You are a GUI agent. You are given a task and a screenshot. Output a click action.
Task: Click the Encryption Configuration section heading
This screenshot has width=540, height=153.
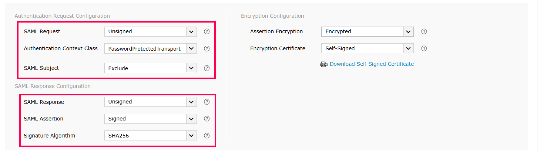(272, 16)
